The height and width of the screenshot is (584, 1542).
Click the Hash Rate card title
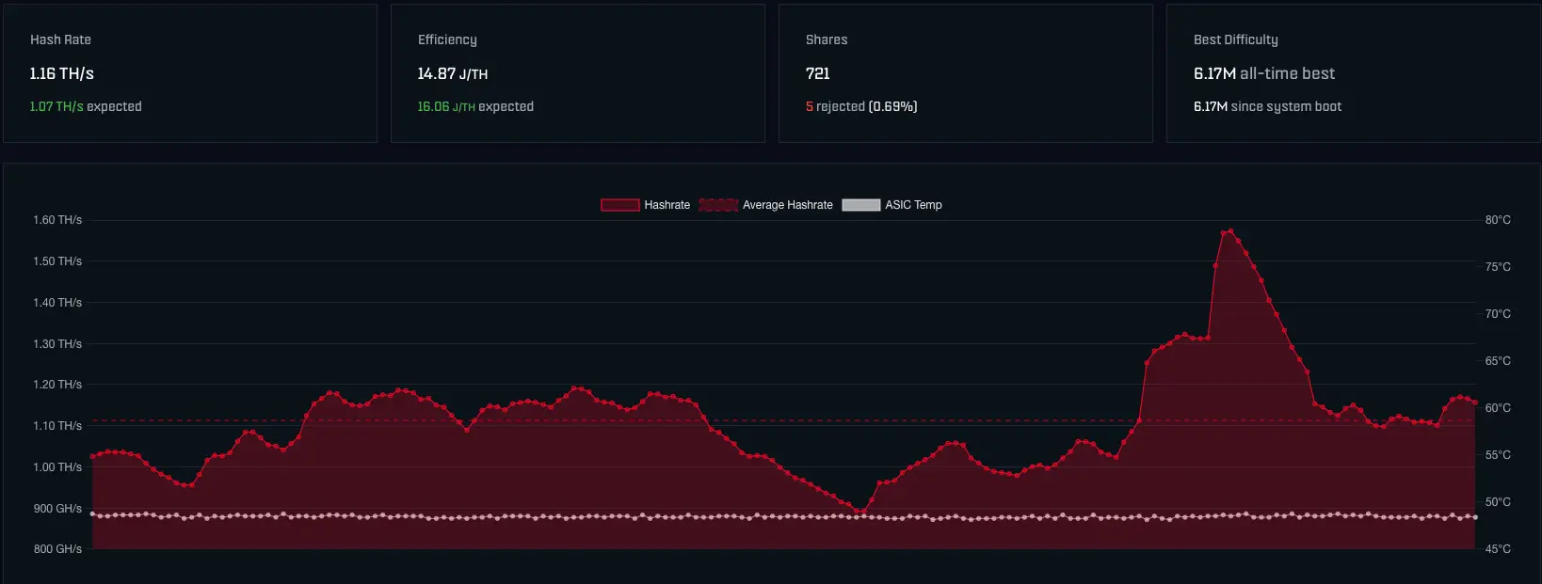point(60,39)
